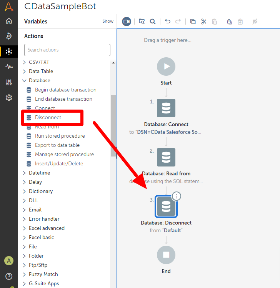Screen dimensions: 280x288
Task: Copy the selected action via toolbar icon
Action: tap(193, 22)
